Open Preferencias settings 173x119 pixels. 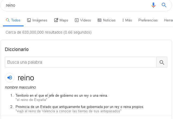[148, 20]
